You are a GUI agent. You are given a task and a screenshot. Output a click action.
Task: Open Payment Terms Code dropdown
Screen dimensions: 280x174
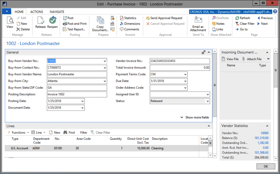coord(185,74)
